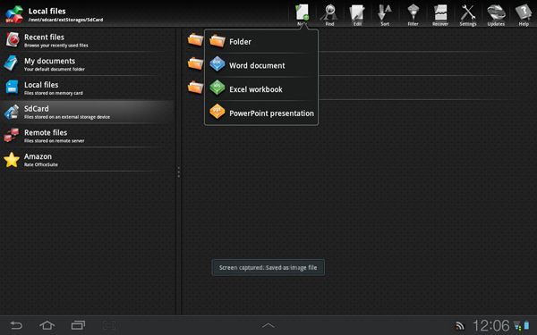Image resolution: width=537 pixels, height=335 pixels.
Task: Check Updates via the toolbar icon
Action: [x=496, y=14]
